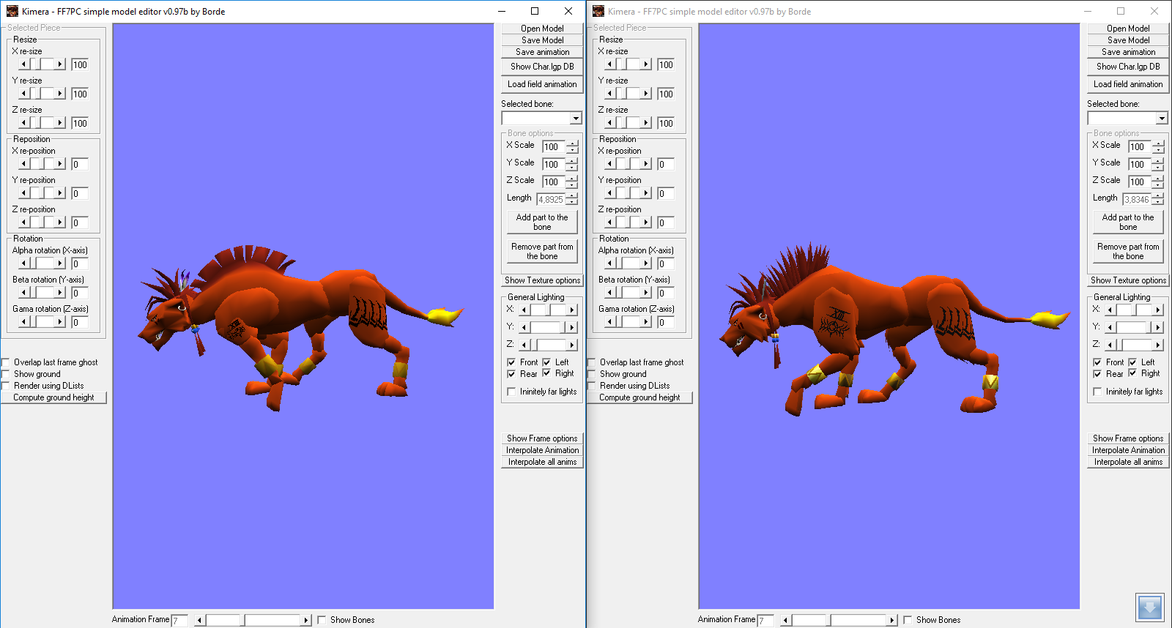Toggle Front light checkbox in right window
1172x628 pixels.
click(x=1097, y=362)
